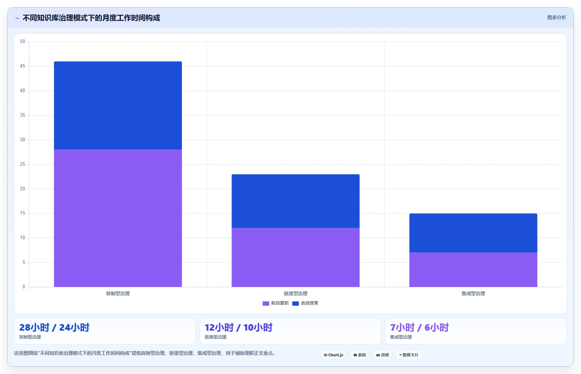This screenshot has height=374, width=581.
Task: Click the blue bar segment for 集成型治理
Action: click(x=473, y=233)
